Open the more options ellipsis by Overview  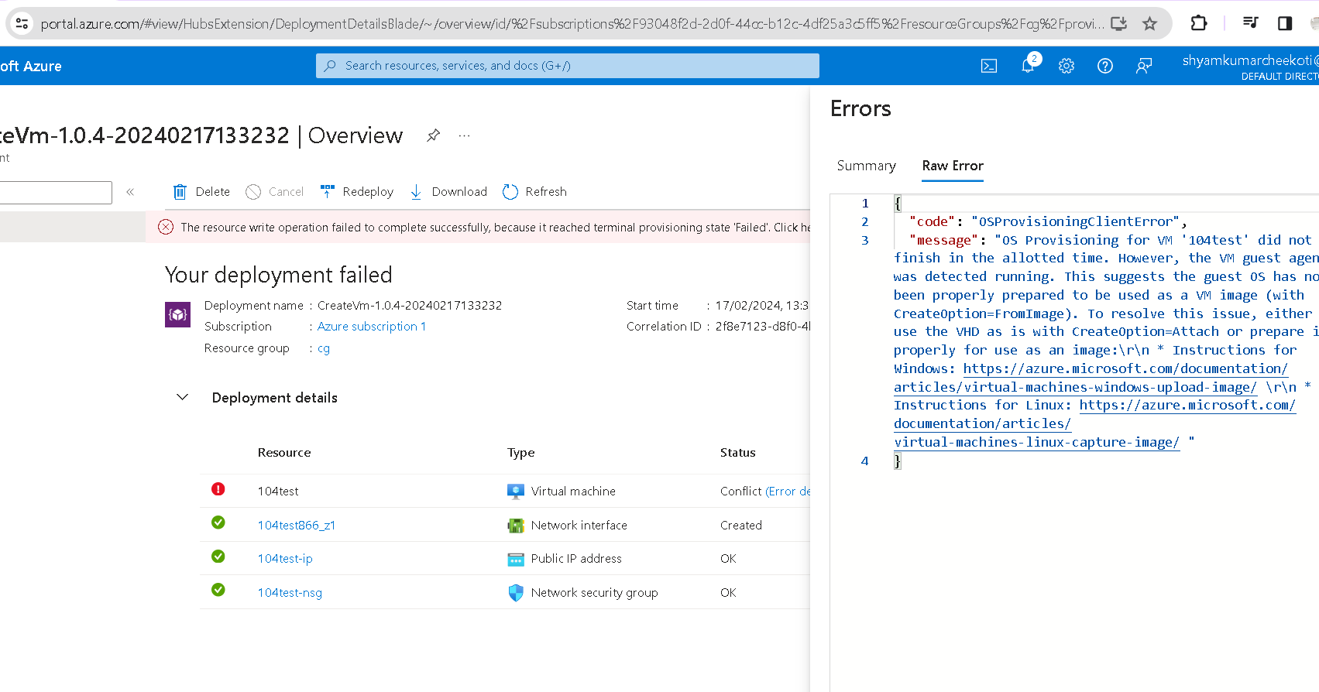tap(464, 135)
